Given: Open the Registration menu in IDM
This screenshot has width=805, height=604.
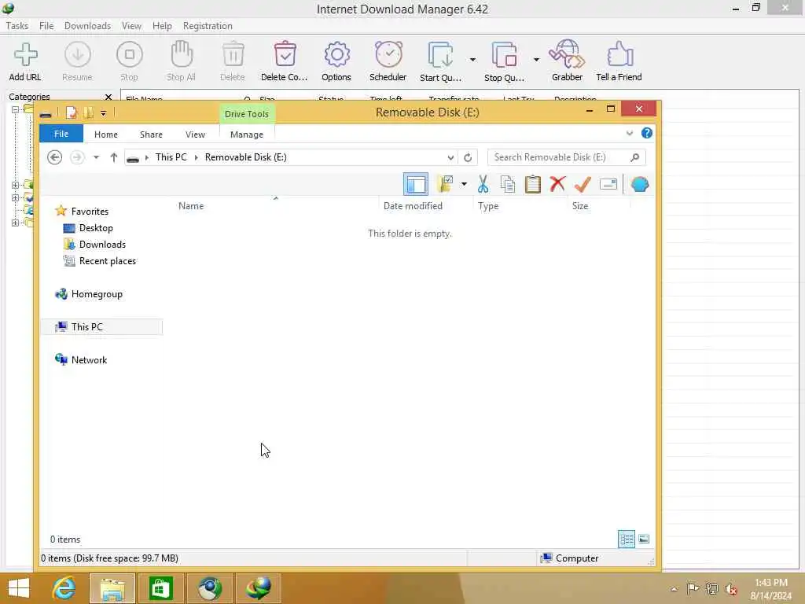Looking at the screenshot, I should [x=208, y=26].
